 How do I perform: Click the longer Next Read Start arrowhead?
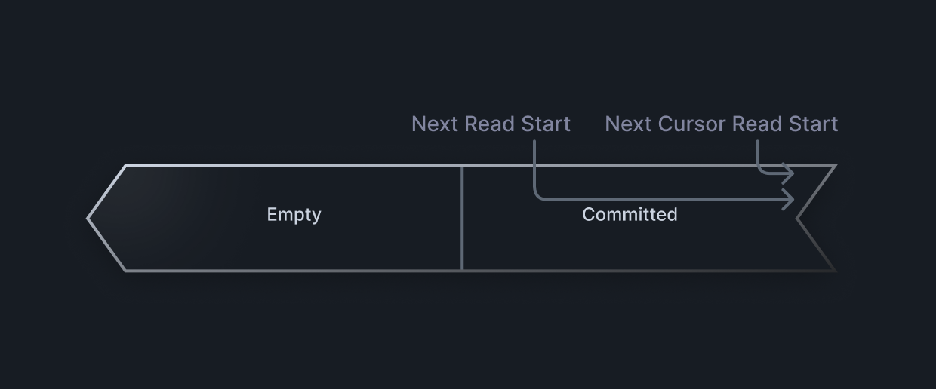point(790,200)
